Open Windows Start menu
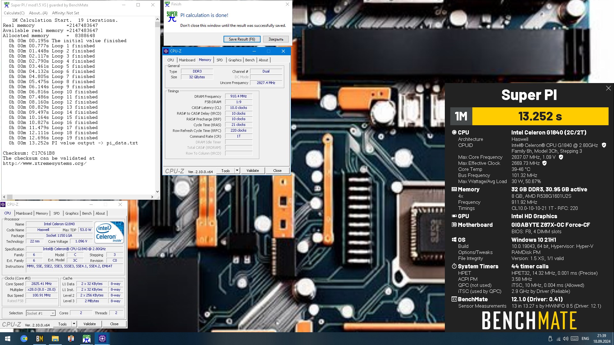The image size is (614, 345). coord(8,339)
